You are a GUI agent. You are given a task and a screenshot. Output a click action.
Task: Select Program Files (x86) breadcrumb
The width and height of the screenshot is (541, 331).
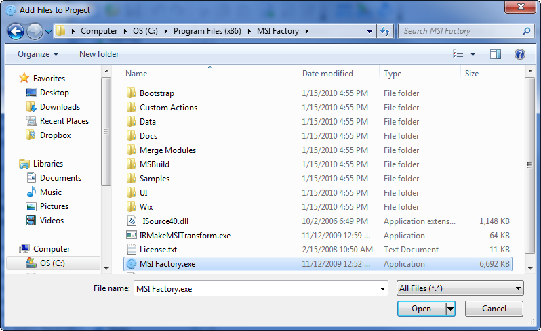(207, 31)
